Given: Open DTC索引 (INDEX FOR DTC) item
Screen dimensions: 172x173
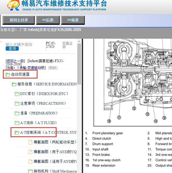Looking at the screenshot, I should pyautogui.click(x=44, y=94).
